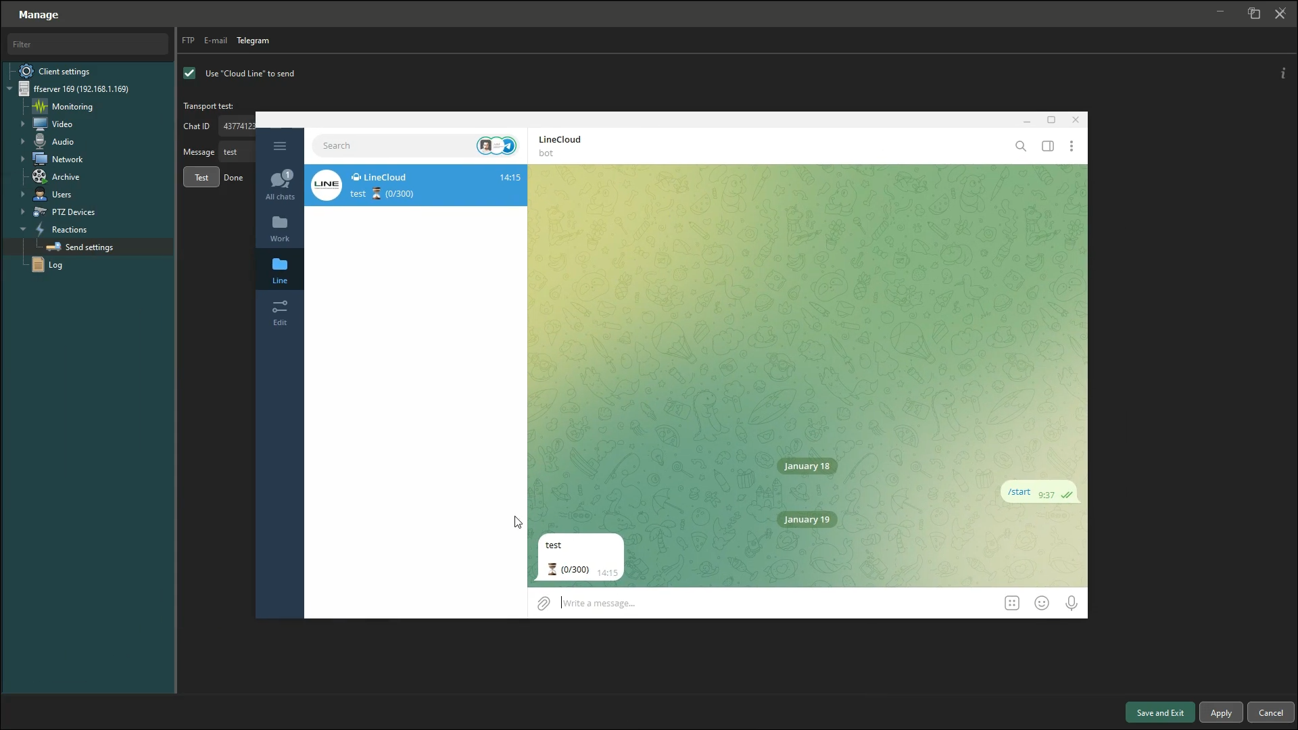Click Filter input field
The height and width of the screenshot is (730, 1298).
click(88, 44)
